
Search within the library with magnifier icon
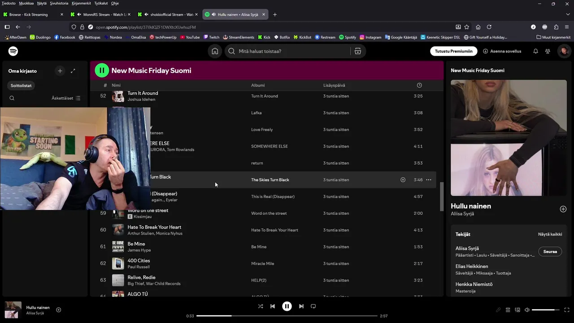point(12,98)
